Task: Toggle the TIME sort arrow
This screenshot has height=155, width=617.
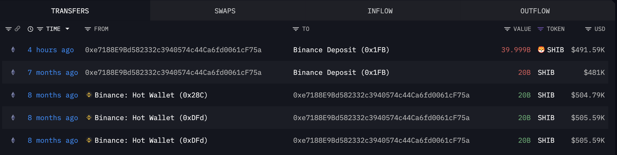Action: (67, 29)
